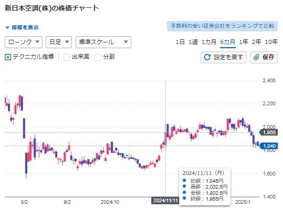Click the 2,200 price axis label
The image size is (283, 208).
pyautogui.click(x=269, y=104)
